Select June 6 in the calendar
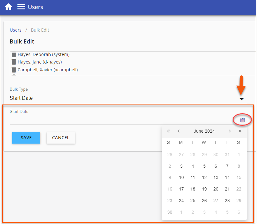257x224 pixels. click(216, 166)
